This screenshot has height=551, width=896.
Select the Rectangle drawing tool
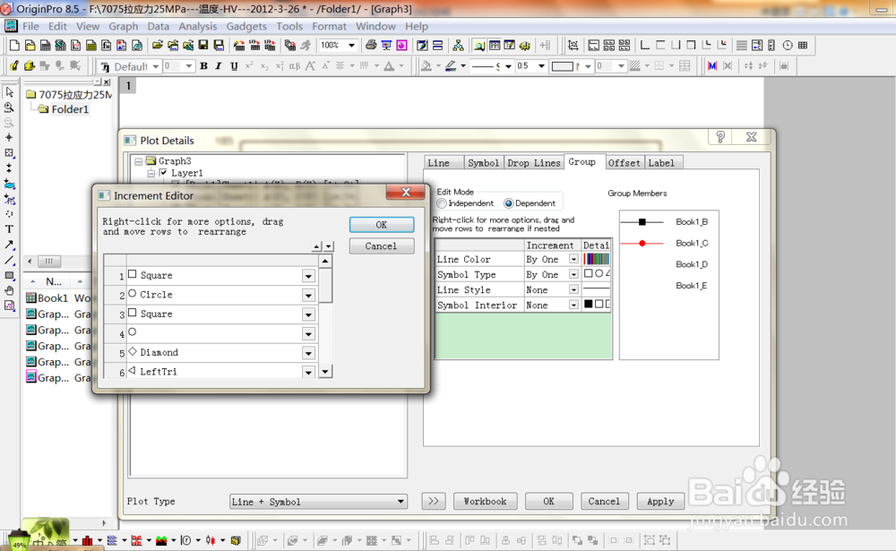pos(9,276)
